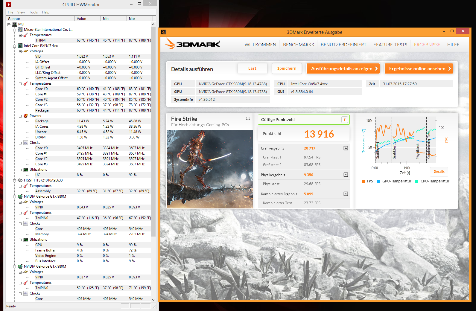
Task: Click the question mark help icon
Action: (345, 120)
